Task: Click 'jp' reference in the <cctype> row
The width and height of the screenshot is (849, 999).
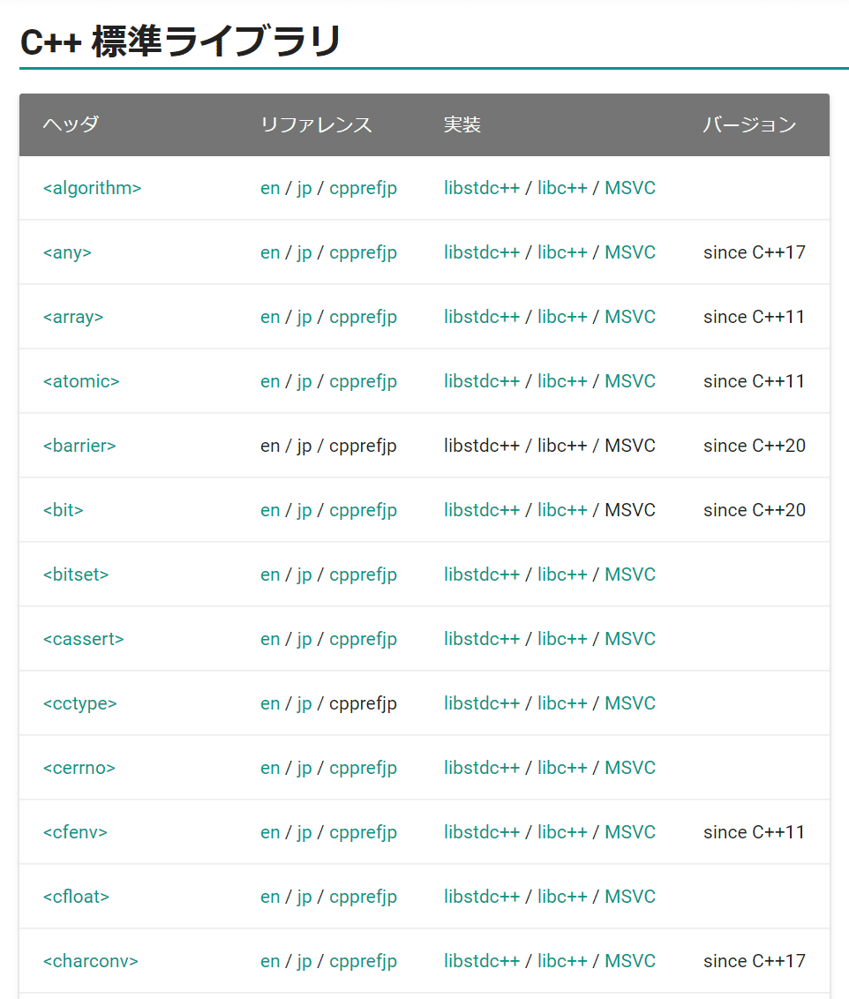Action: click(x=304, y=704)
